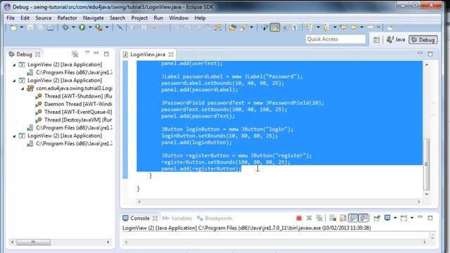Switch to the Breakpoints tab
Screen dimensions: 450x253
(214, 219)
